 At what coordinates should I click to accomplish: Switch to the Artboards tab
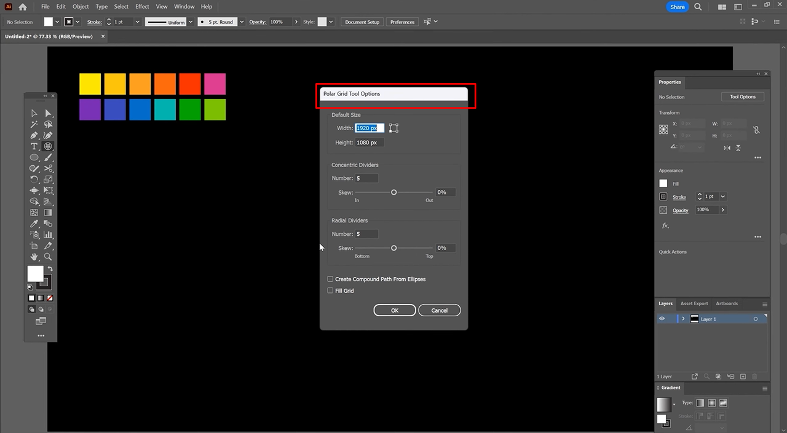click(x=727, y=303)
